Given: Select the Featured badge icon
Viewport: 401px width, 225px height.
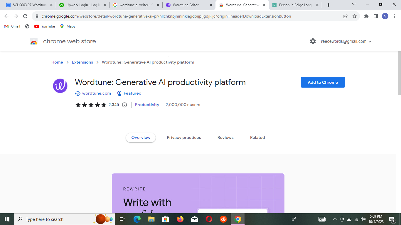Looking at the screenshot, I should pyautogui.click(x=119, y=93).
